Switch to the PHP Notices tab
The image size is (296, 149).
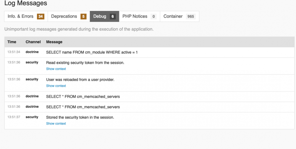point(135,17)
